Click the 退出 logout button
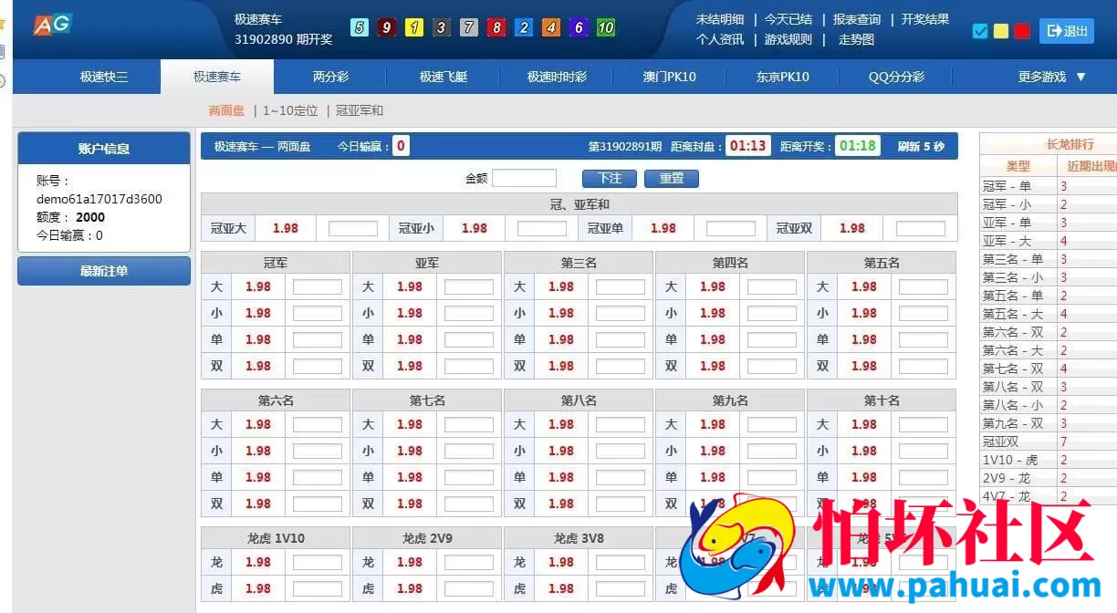1117x613 pixels. coord(1066,30)
